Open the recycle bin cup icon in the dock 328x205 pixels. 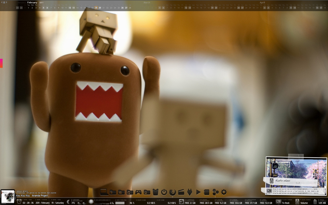click(156, 192)
